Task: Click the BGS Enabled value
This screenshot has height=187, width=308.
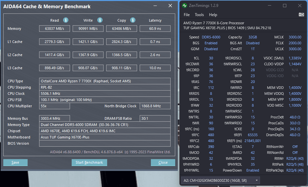Action: pyautogui.click(x=211, y=43)
